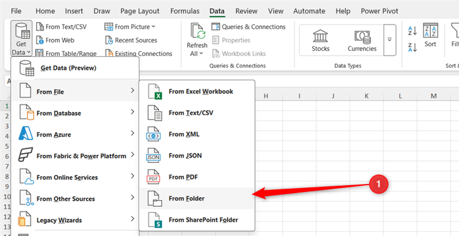Switch to the Home tab
This screenshot has height=236, width=459.
(45, 11)
